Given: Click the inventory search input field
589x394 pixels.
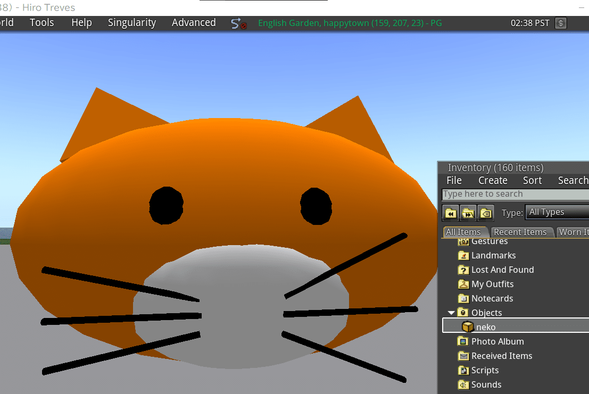Looking at the screenshot, I should coord(516,194).
